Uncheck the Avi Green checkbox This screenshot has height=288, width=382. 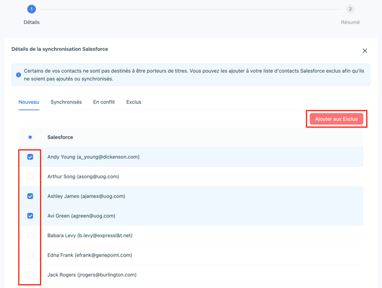coord(30,216)
